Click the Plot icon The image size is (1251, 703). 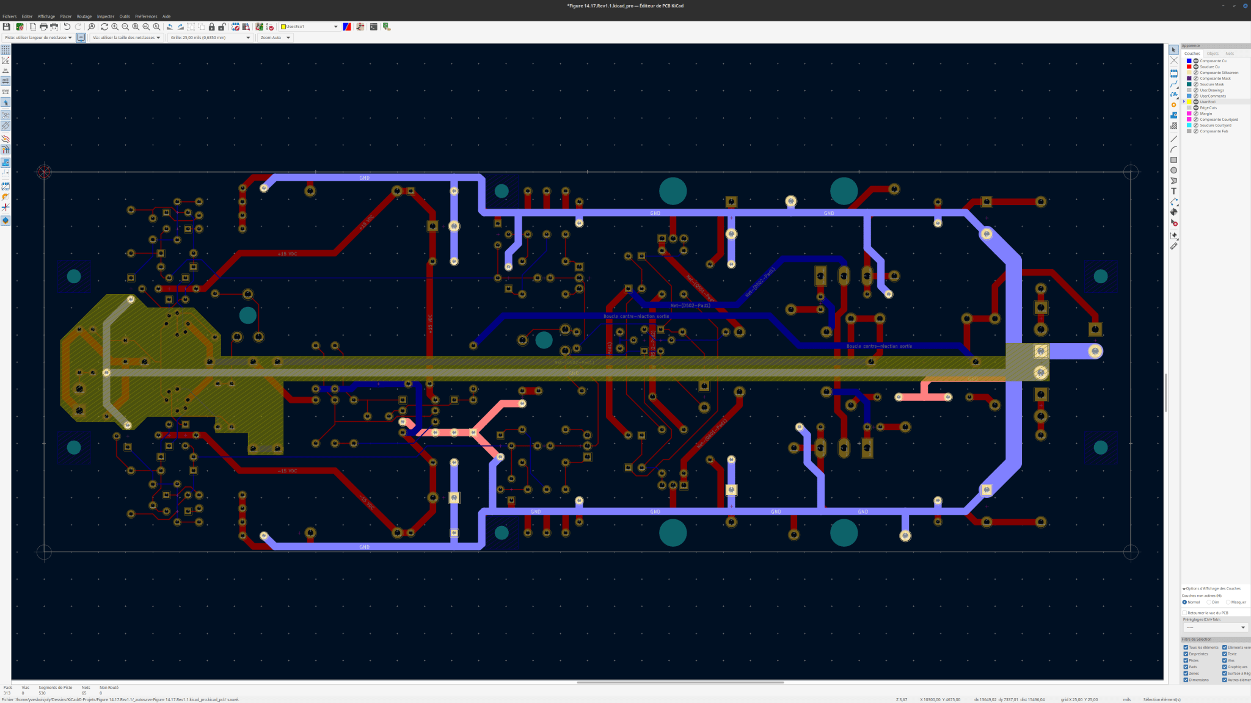[x=54, y=27]
